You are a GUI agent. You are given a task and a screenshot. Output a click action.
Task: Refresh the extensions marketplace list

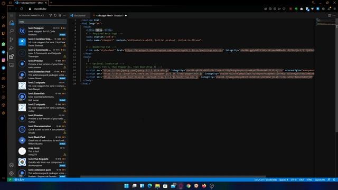pos(55,15)
